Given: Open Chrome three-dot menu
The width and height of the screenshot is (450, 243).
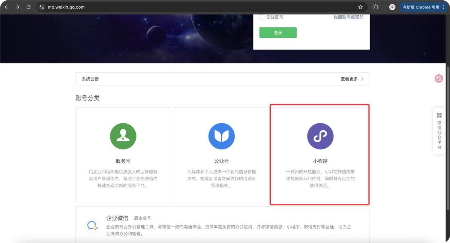Looking at the screenshot, I should (443, 7).
